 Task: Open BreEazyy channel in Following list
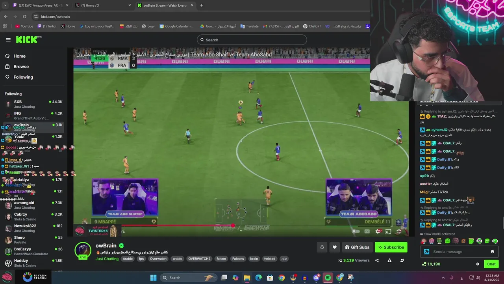pyautogui.click(x=33, y=251)
